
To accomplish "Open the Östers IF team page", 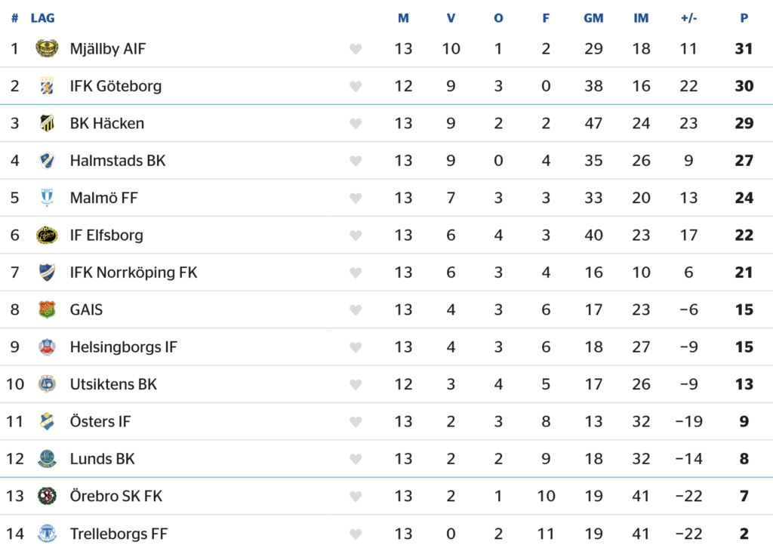I will coord(100,421).
